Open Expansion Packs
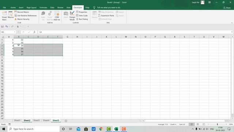Screen dimensions: 234x132 (x=106, y=15)
